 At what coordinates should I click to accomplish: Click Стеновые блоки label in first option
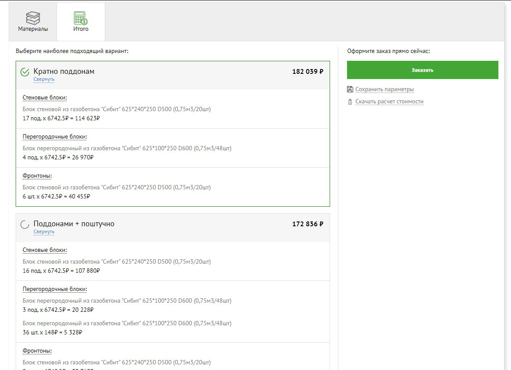tap(45, 98)
